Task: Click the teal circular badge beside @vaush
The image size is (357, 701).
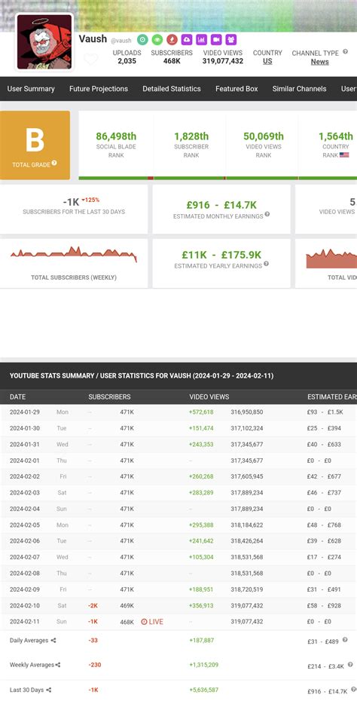Action: 142,40
